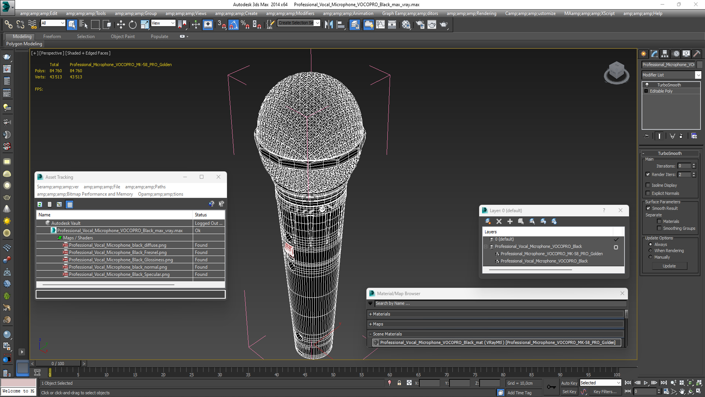Click the time slider handle 0 / 100
Image resolution: width=705 pixels, height=397 pixels.
58,364
